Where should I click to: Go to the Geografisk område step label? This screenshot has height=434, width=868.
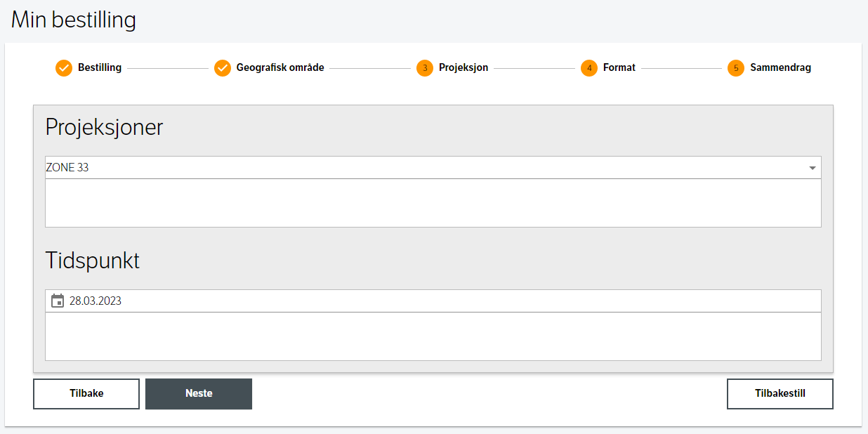(x=280, y=68)
